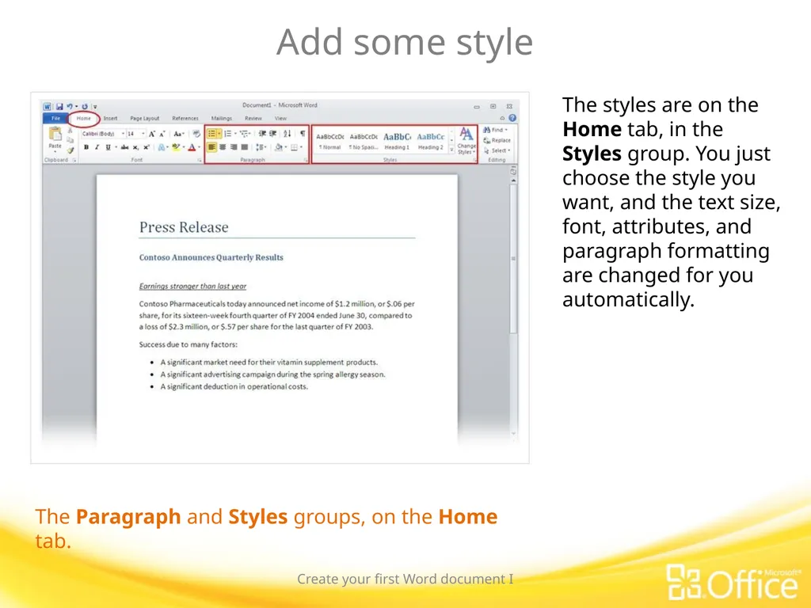
Task: Click the Numbering list icon
Action: coord(227,134)
